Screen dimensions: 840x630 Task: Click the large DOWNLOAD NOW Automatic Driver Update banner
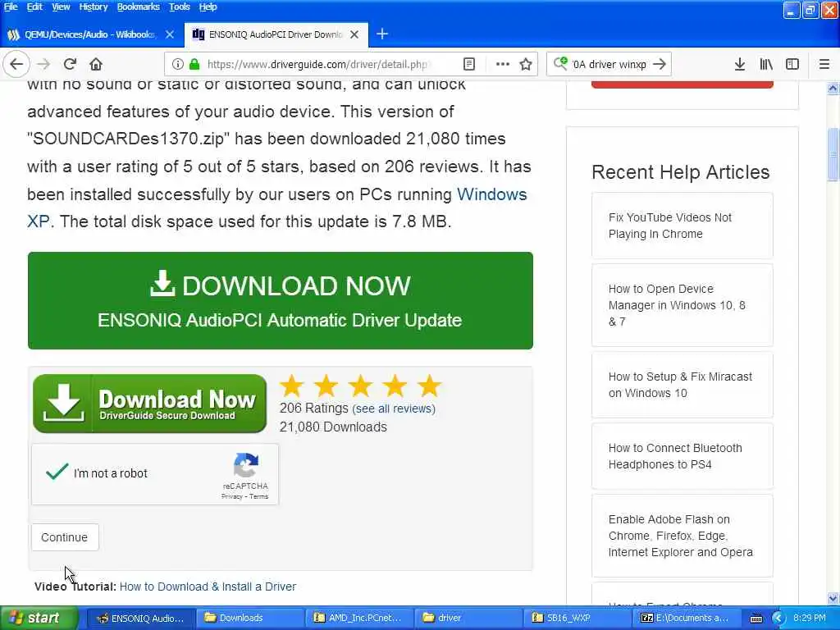coord(281,300)
